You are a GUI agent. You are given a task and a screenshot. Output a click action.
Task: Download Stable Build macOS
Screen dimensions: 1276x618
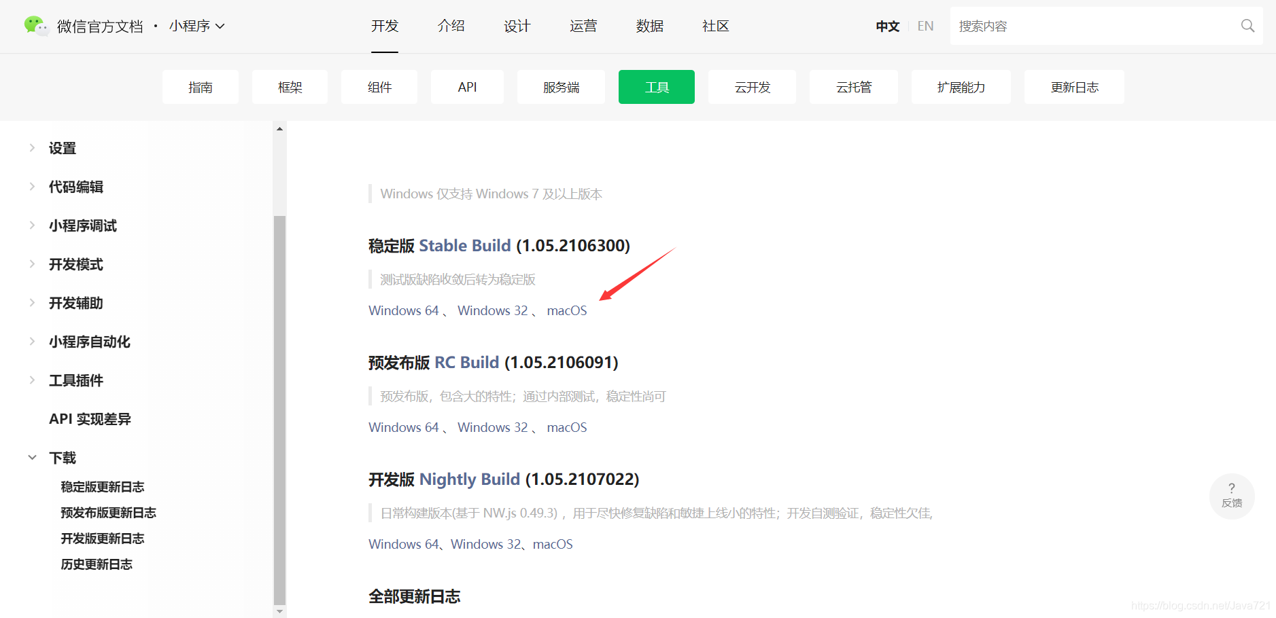tap(567, 310)
